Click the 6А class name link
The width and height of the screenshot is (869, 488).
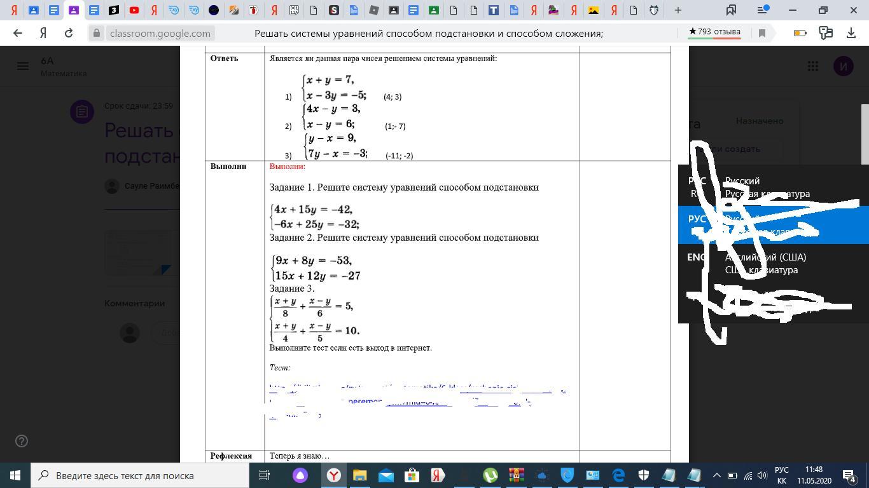[x=47, y=61]
